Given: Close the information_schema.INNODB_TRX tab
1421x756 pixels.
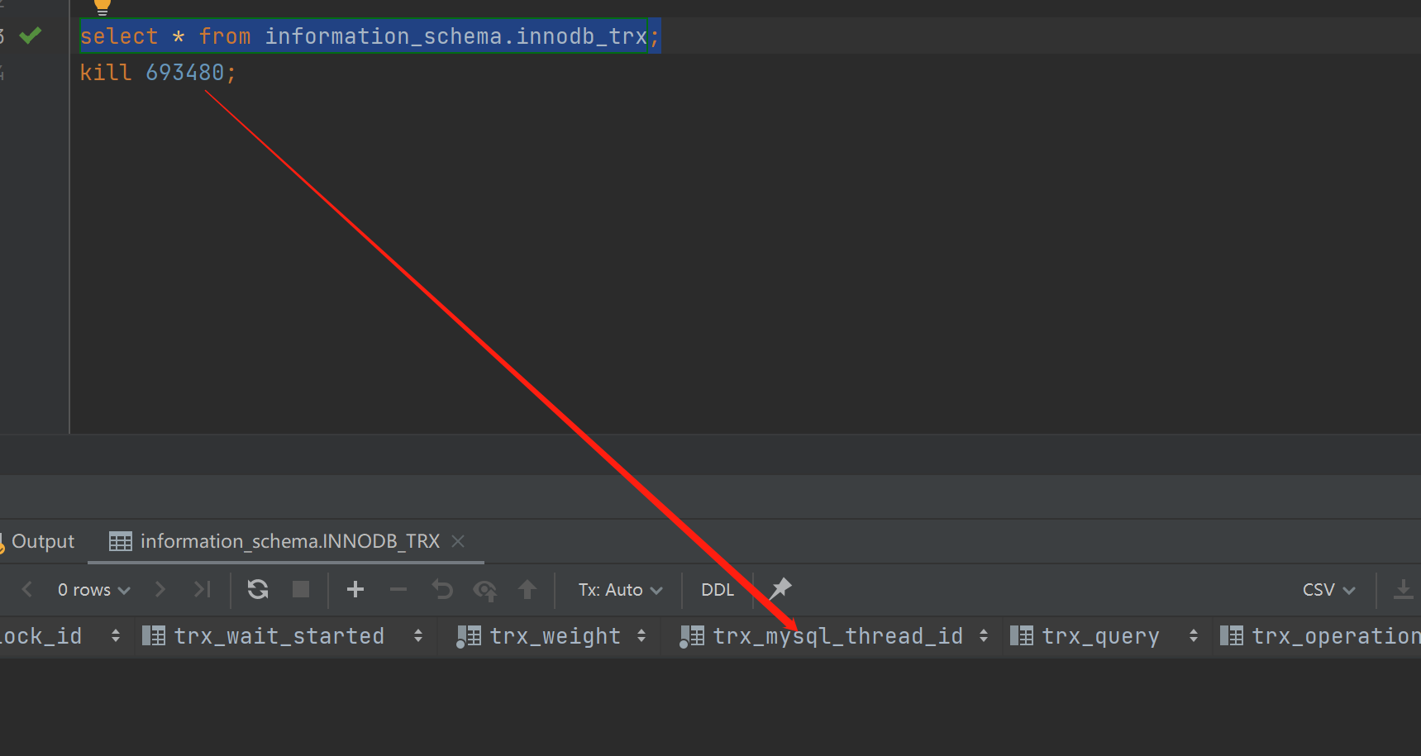Looking at the screenshot, I should click(458, 541).
